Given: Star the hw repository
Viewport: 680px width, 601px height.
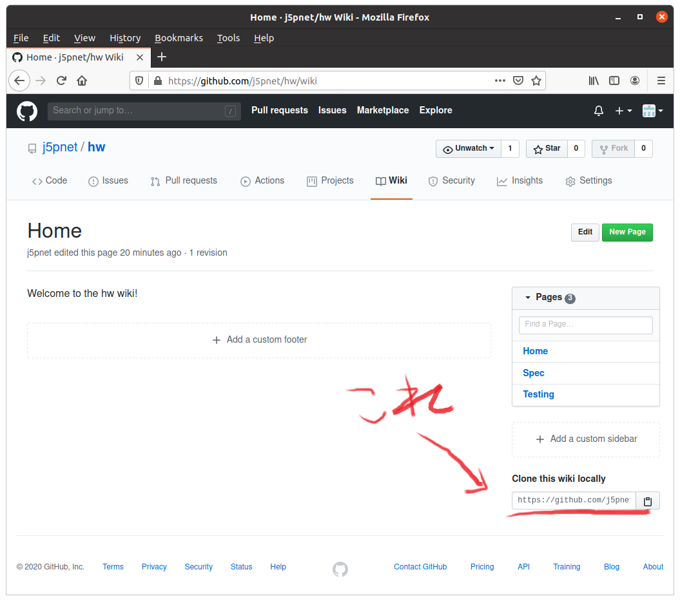Looking at the screenshot, I should 547,149.
